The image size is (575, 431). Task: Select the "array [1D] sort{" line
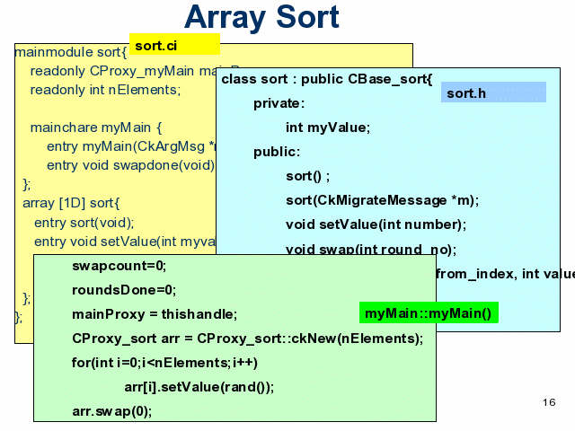coord(70,203)
